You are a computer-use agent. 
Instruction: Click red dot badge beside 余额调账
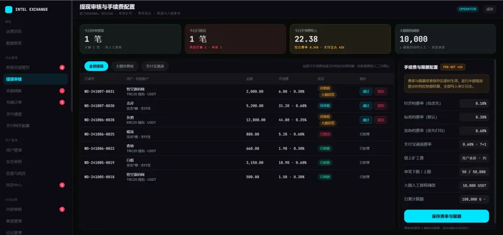click(62, 91)
